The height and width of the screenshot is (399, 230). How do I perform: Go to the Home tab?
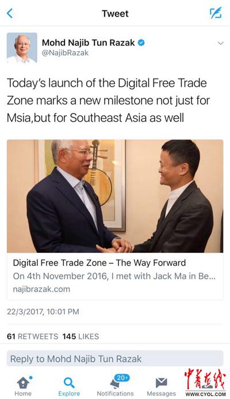pos(23,386)
